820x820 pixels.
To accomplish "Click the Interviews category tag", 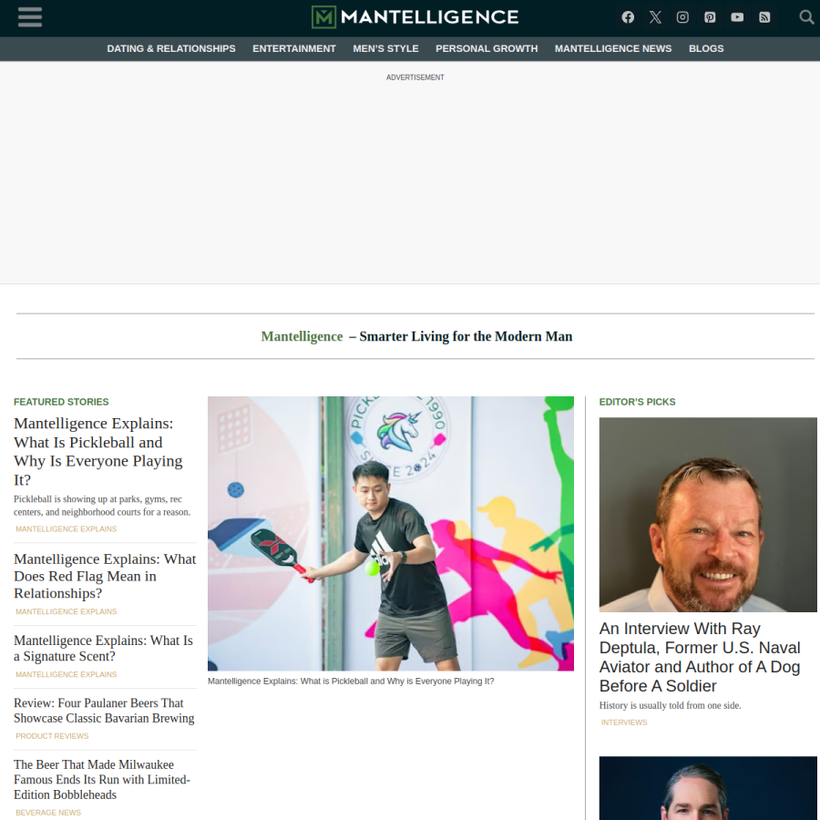I will [624, 723].
